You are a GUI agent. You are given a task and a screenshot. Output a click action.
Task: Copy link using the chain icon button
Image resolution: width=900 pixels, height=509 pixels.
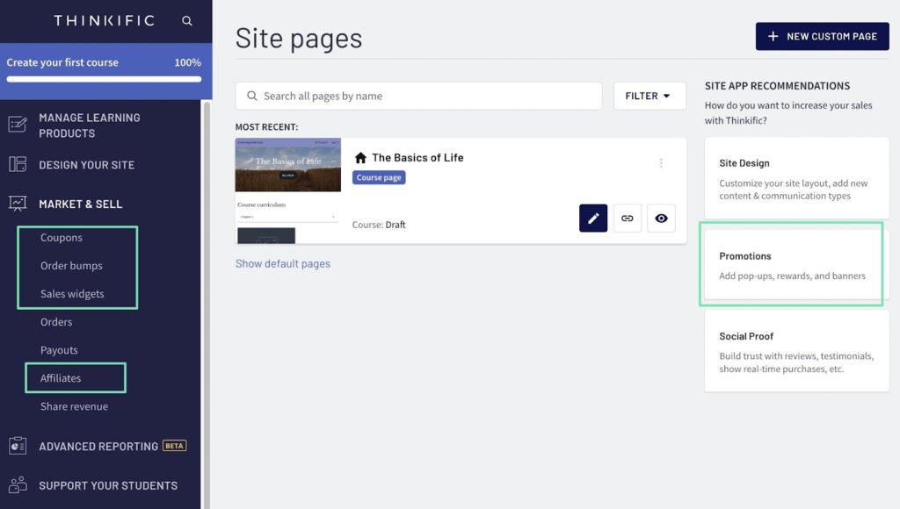click(x=627, y=219)
